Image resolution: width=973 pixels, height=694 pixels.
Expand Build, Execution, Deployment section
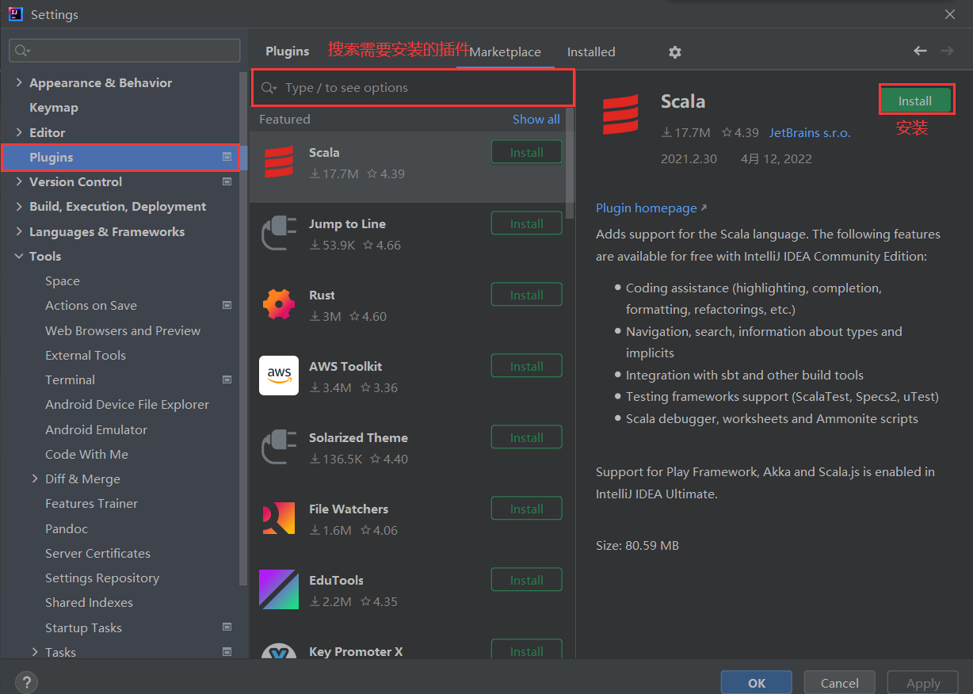pyautogui.click(x=19, y=206)
